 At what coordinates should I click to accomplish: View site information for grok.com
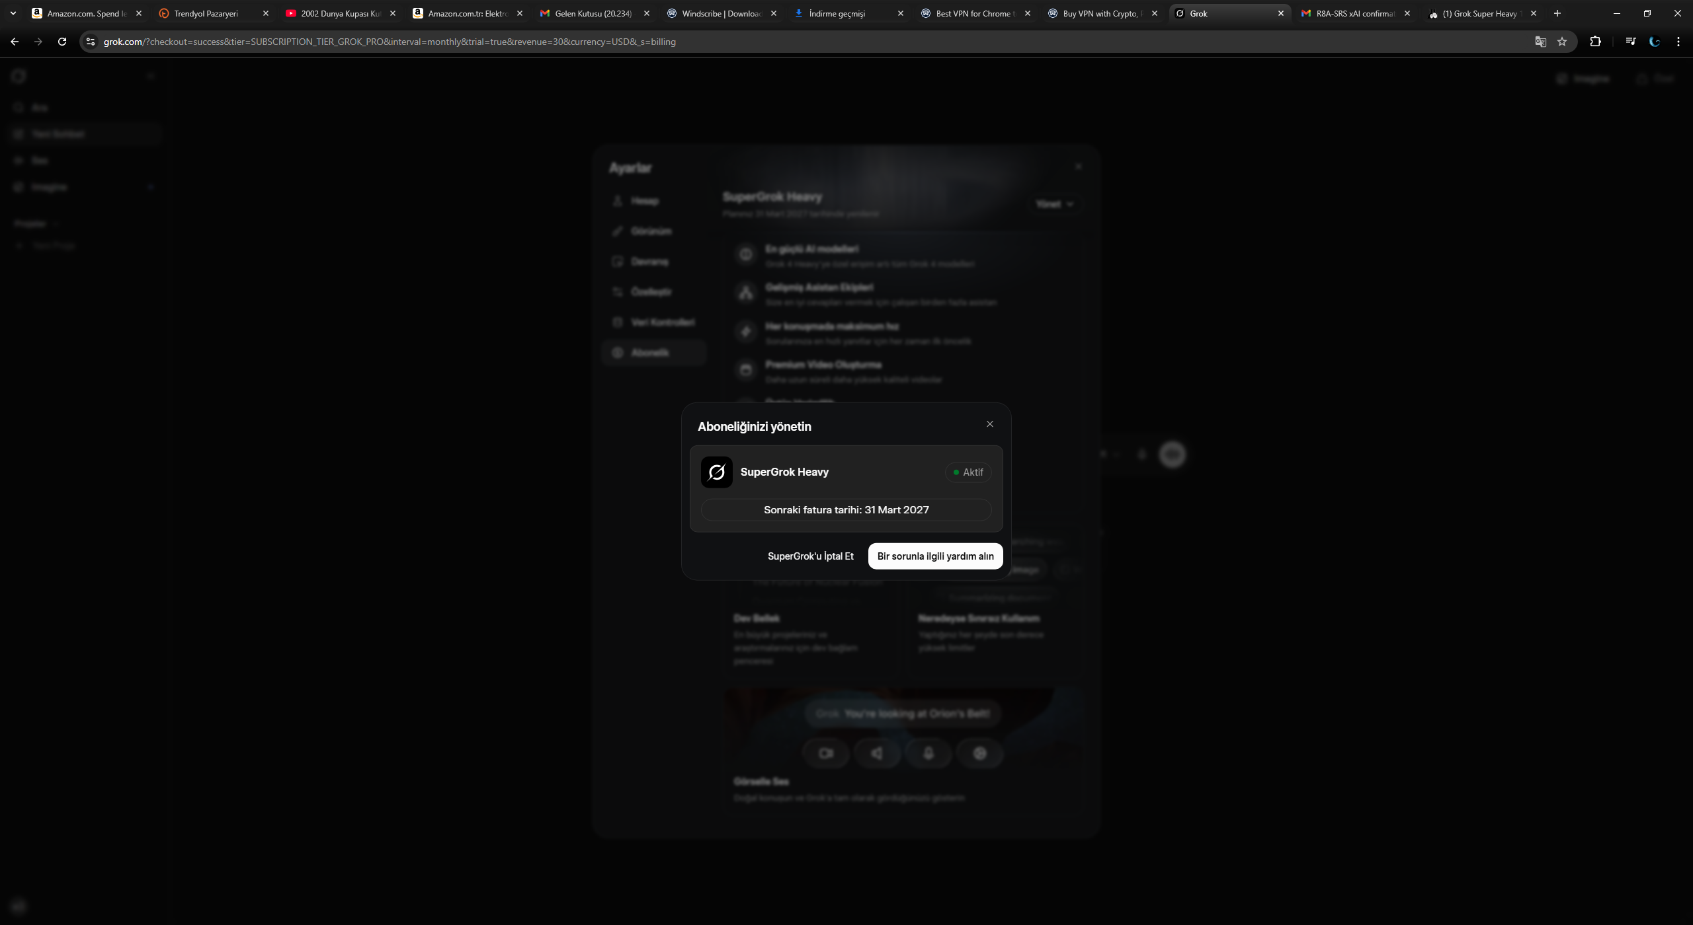[91, 42]
